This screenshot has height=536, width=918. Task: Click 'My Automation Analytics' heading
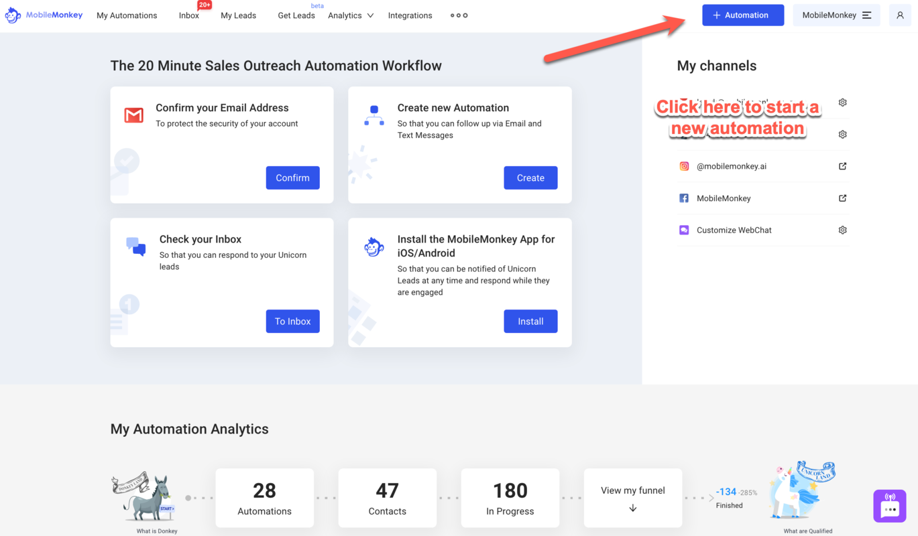189,429
